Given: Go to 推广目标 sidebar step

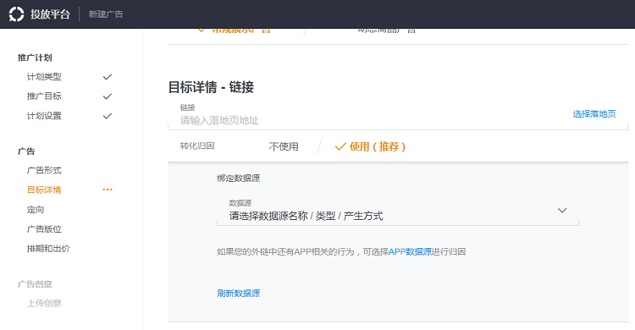Looking at the screenshot, I should [44, 96].
